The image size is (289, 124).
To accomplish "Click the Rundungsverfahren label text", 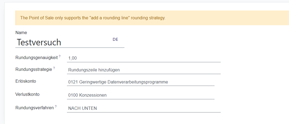I will coord(35,108).
